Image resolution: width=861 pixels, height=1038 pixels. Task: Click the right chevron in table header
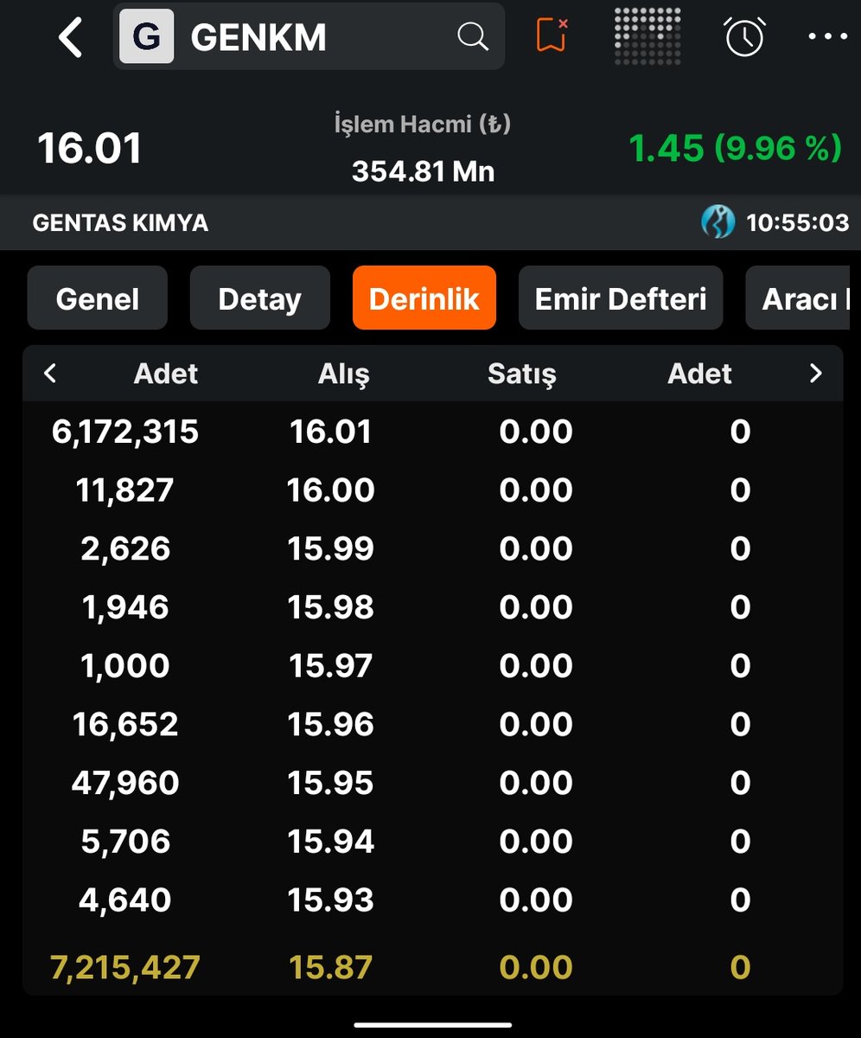(x=815, y=374)
